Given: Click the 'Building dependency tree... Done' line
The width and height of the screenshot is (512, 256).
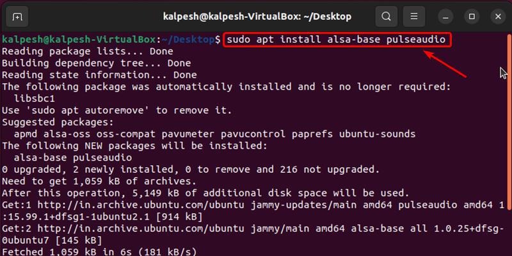Looking at the screenshot, I should pos(96,63).
